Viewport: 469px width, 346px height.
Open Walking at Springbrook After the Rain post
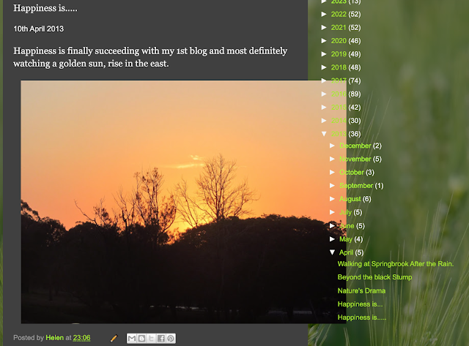[x=396, y=264]
